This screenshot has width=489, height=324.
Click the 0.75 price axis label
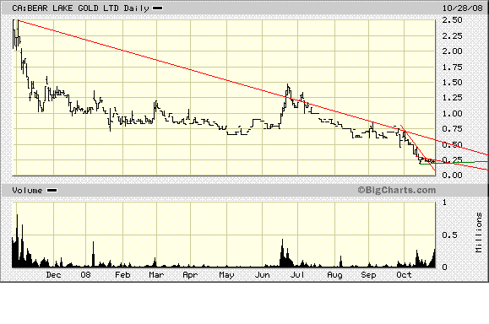[x=452, y=128]
